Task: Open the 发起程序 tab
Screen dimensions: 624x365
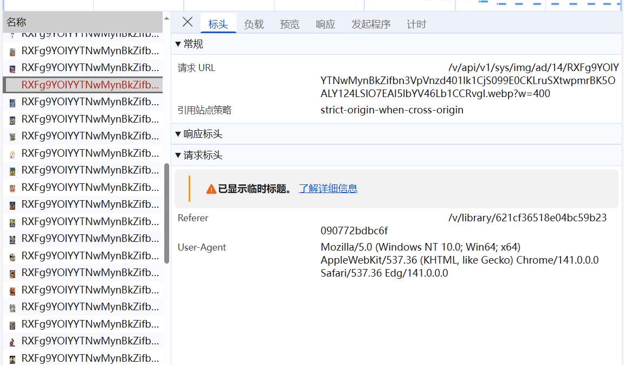Action: coord(371,24)
